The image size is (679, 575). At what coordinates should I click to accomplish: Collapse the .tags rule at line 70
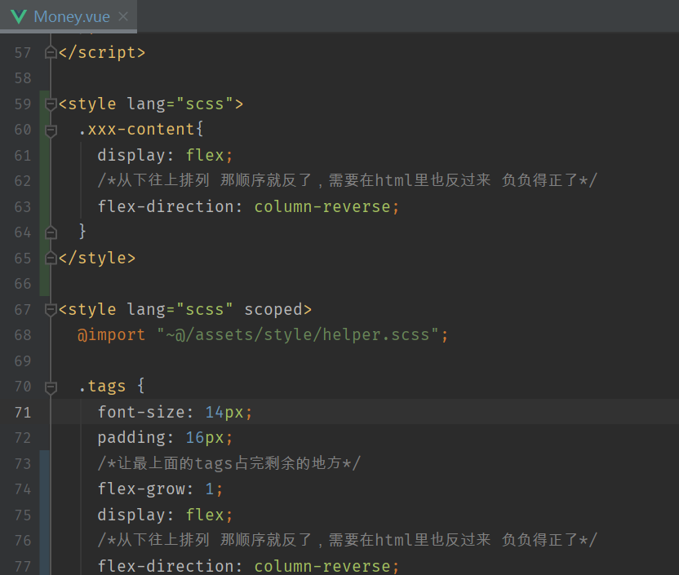click(51, 387)
